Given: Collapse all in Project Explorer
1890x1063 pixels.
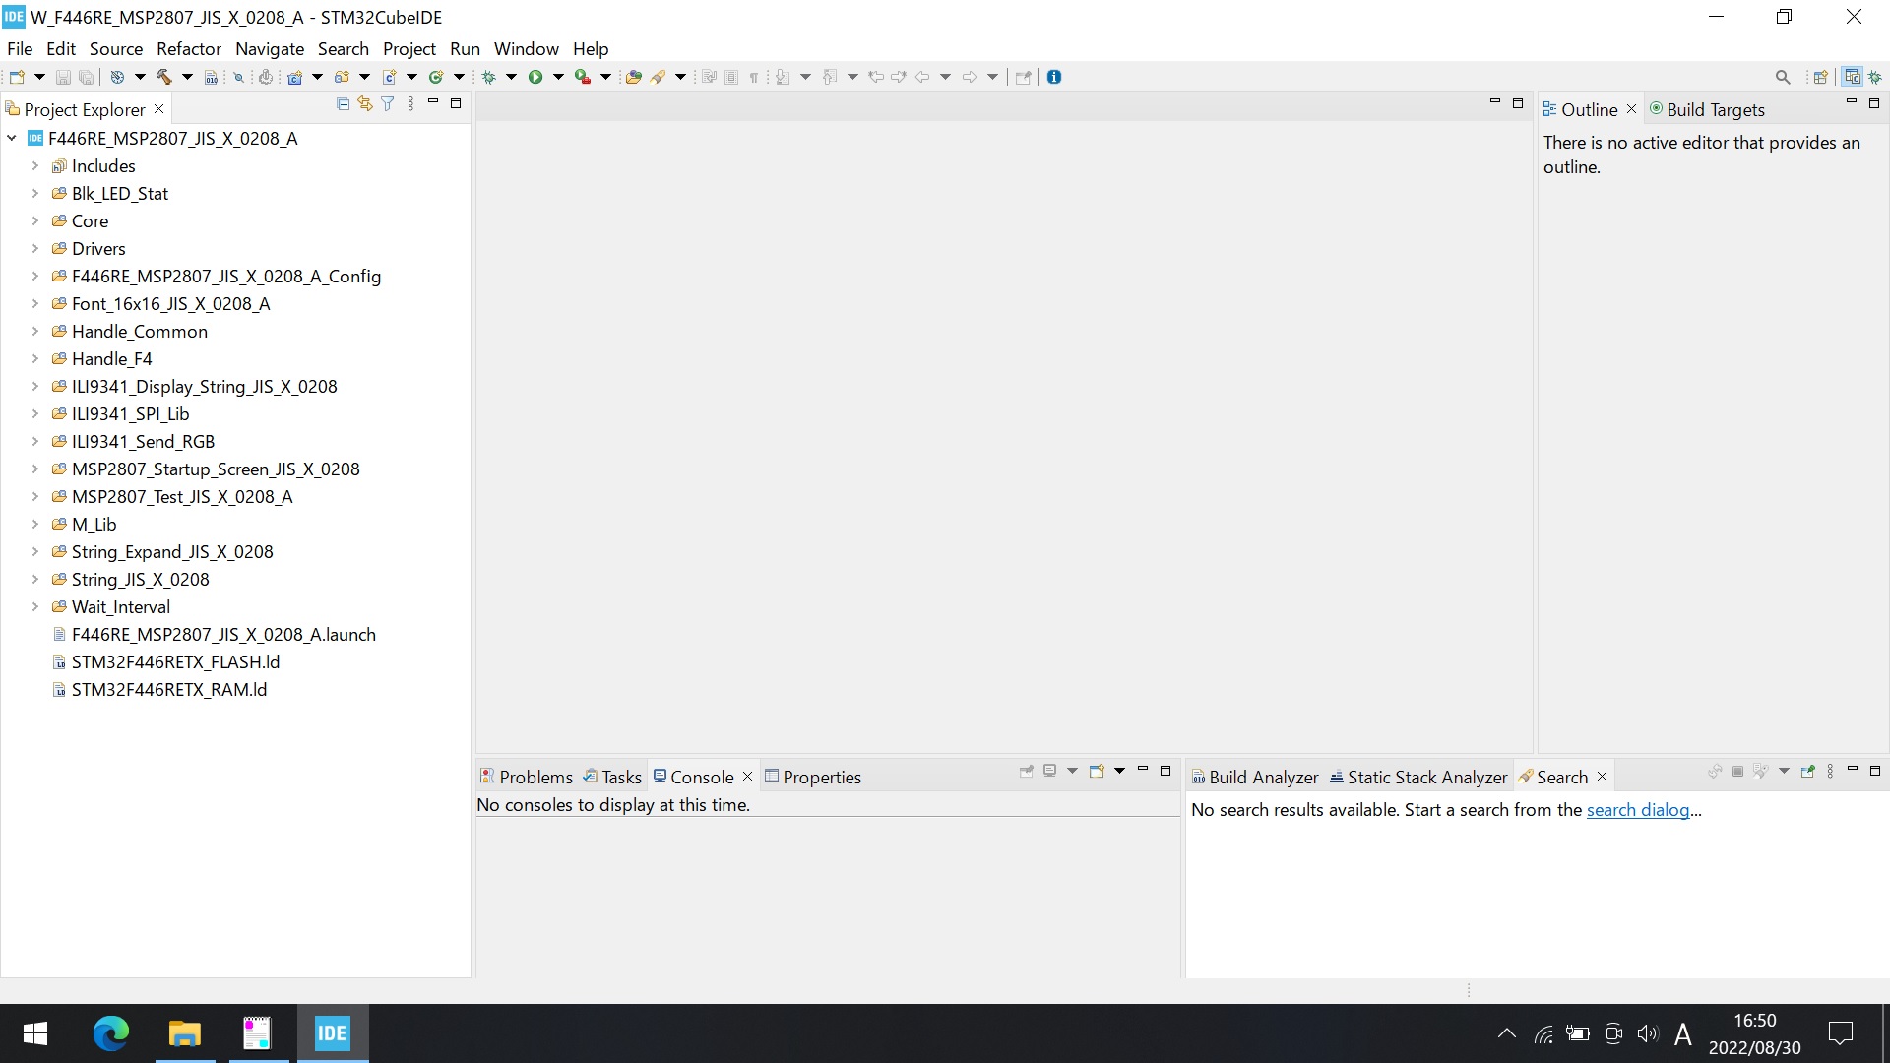Looking at the screenshot, I should tap(343, 103).
